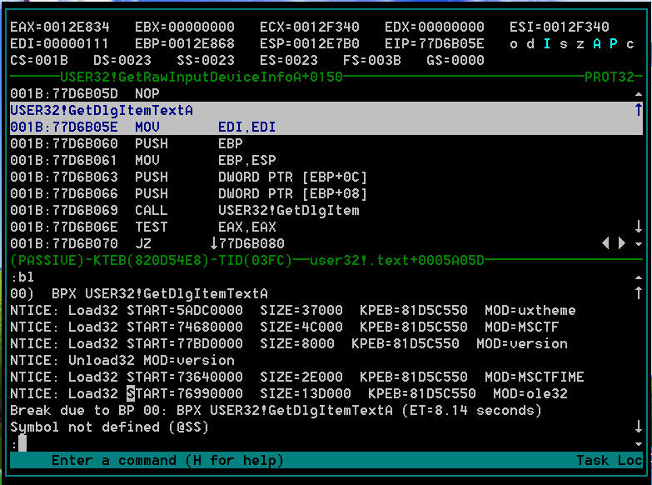Select the EAX register value 0012E834
Viewport: 652px width, 485px height.
click(x=77, y=27)
